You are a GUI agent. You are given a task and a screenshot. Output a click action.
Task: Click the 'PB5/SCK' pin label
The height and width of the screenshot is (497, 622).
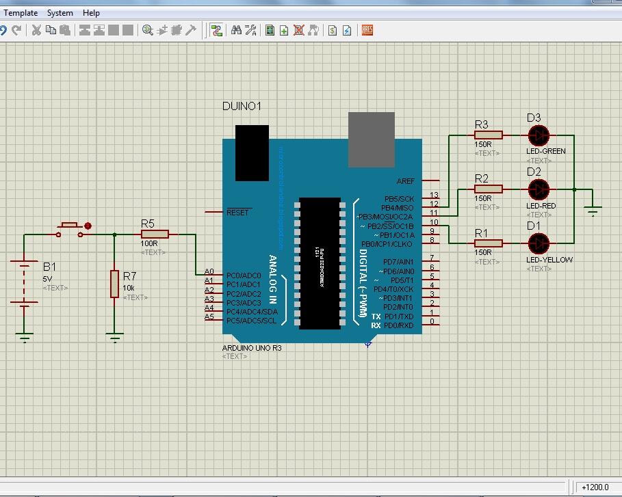(399, 199)
